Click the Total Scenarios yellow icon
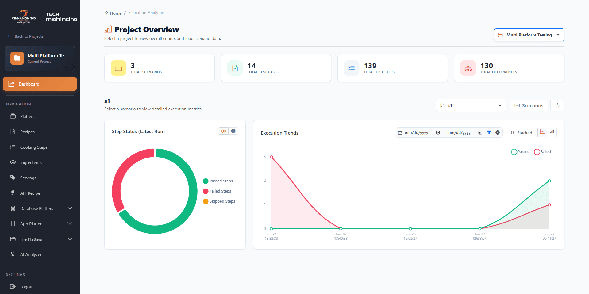Viewport: 589px width, 294px height. coord(118,68)
